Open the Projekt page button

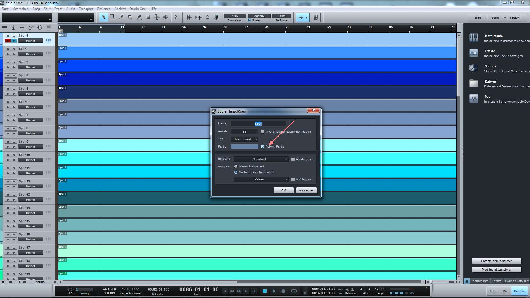[515, 18]
